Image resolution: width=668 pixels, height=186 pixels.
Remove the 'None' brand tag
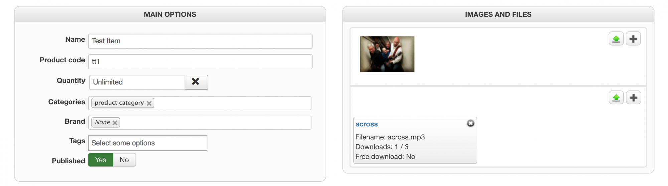click(x=115, y=123)
